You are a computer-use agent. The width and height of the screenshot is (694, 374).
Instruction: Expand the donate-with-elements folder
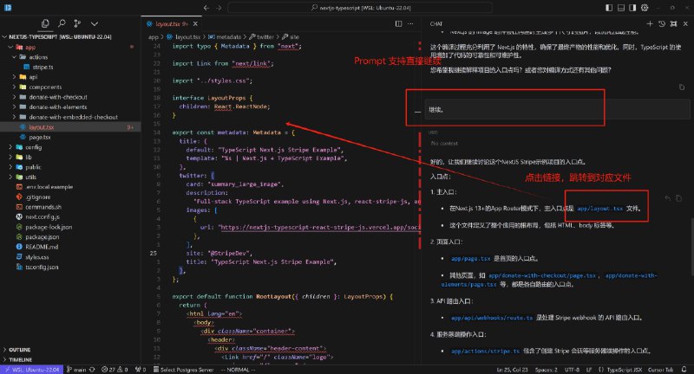point(58,106)
